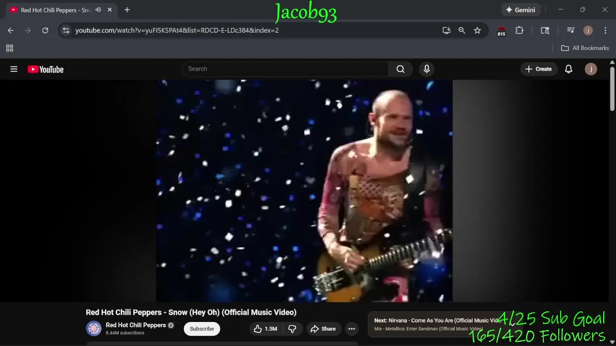
Task: Open the Create button menu
Action: tap(539, 69)
